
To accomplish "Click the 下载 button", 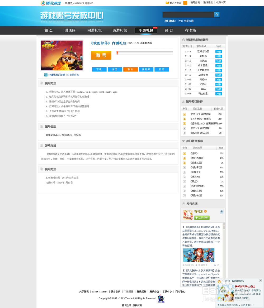I will click(99, 69).
